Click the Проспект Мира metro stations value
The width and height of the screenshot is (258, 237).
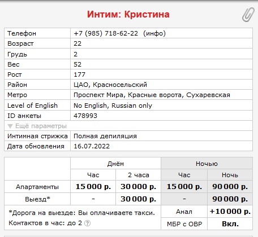click(152, 95)
